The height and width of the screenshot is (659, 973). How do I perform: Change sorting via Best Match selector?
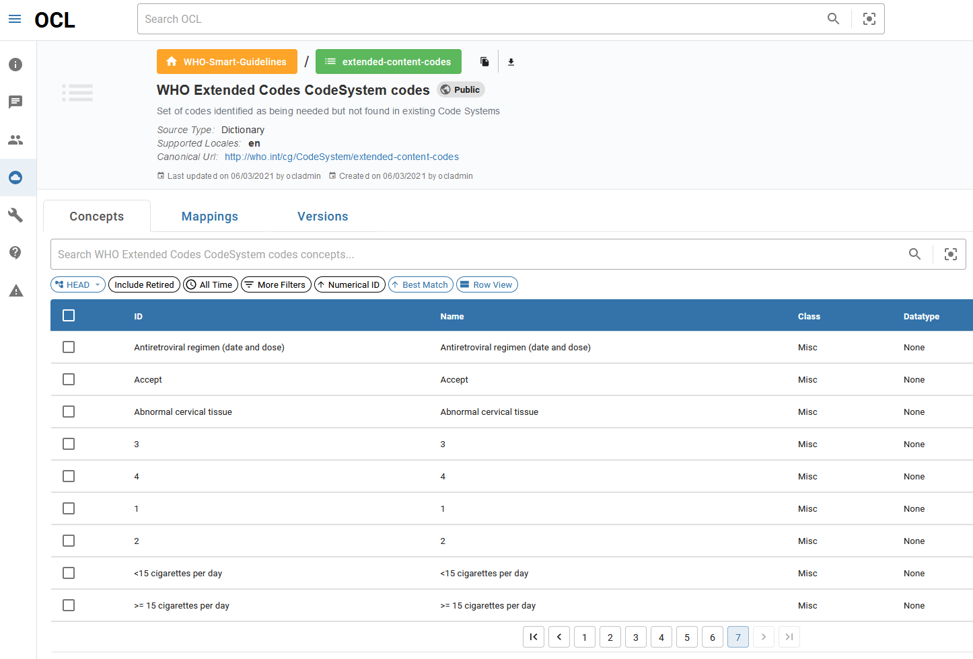pos(421,284)
